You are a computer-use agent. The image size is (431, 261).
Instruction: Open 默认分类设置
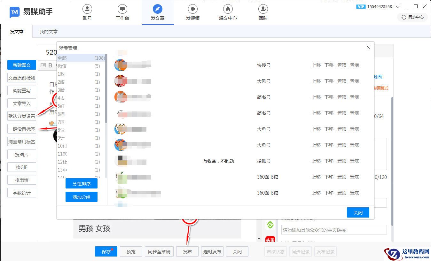pyautogui.click(x=22, y=116)
